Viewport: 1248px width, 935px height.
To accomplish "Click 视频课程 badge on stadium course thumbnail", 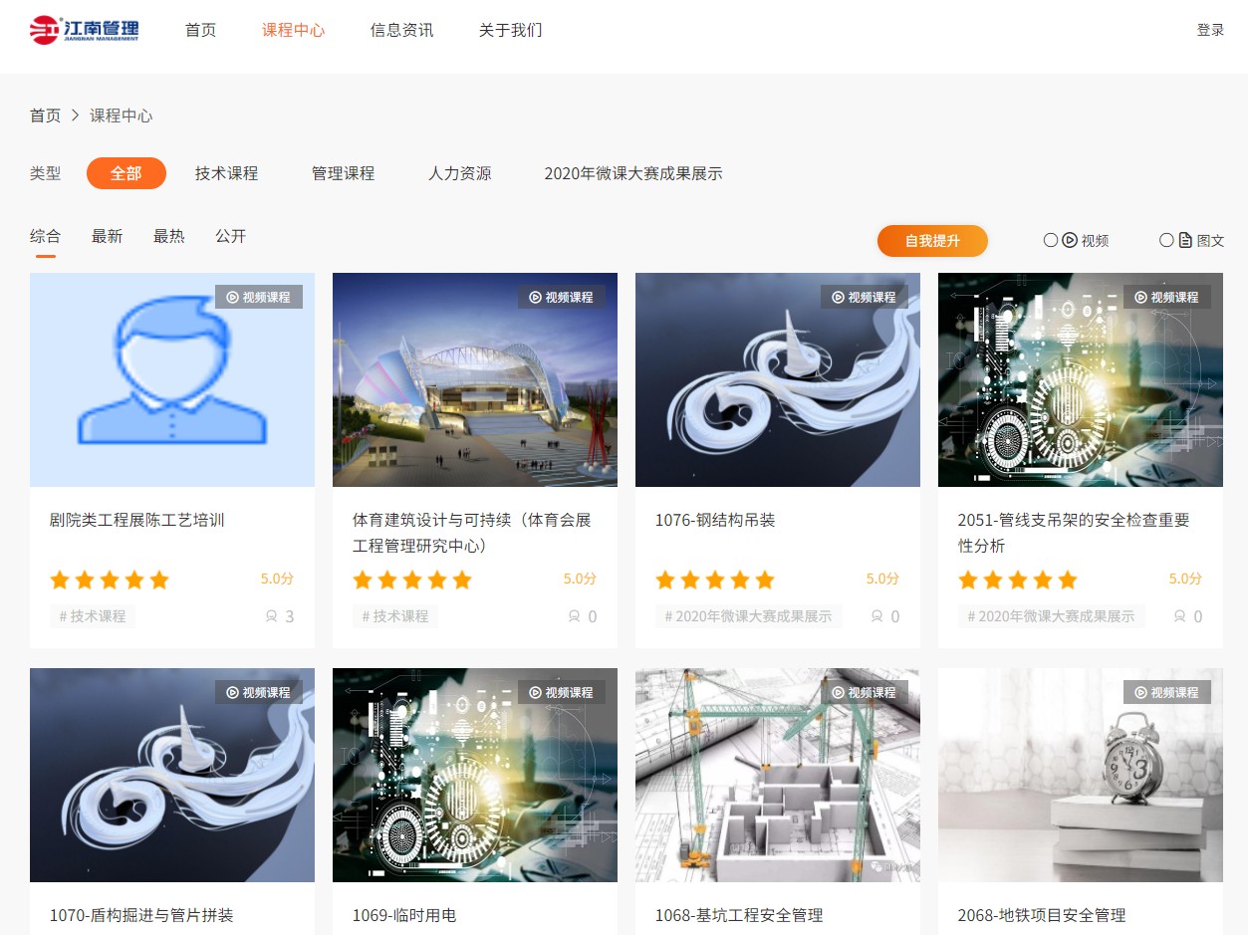I will (561, 297).
